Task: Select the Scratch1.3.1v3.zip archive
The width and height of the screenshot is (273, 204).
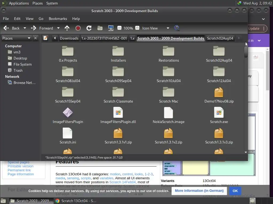Action: [x=219, y=136]
